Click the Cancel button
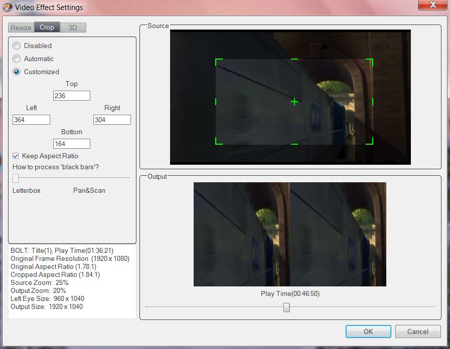The width and height of the screenshot is (450, 349). pyautogui.click(x=418, y=331)
